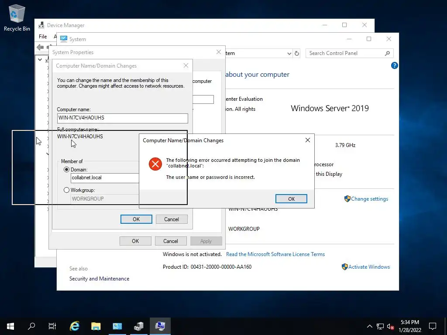Select the Workgroup radio button
This screenshot has height=335, width=447.
tap(66, 190)
